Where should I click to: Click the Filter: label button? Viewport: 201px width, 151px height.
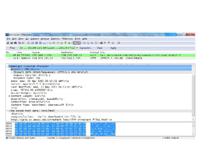[13, 48]
